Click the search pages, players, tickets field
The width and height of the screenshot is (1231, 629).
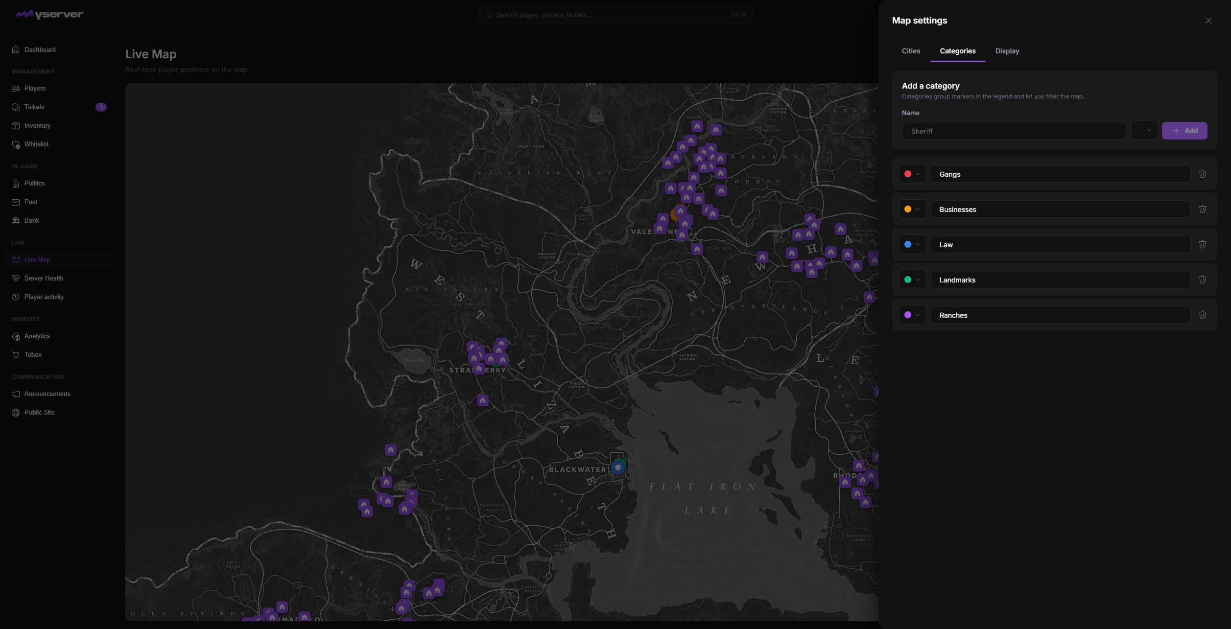pyautogui.click(x=615, y=15)
